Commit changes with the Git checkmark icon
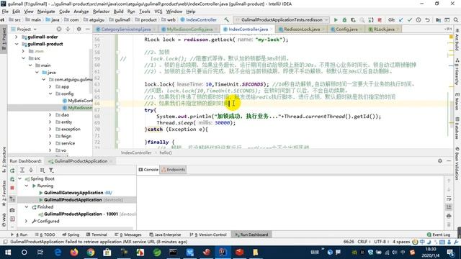The width and height of the screenshot is (461, 259). point(410,20)
